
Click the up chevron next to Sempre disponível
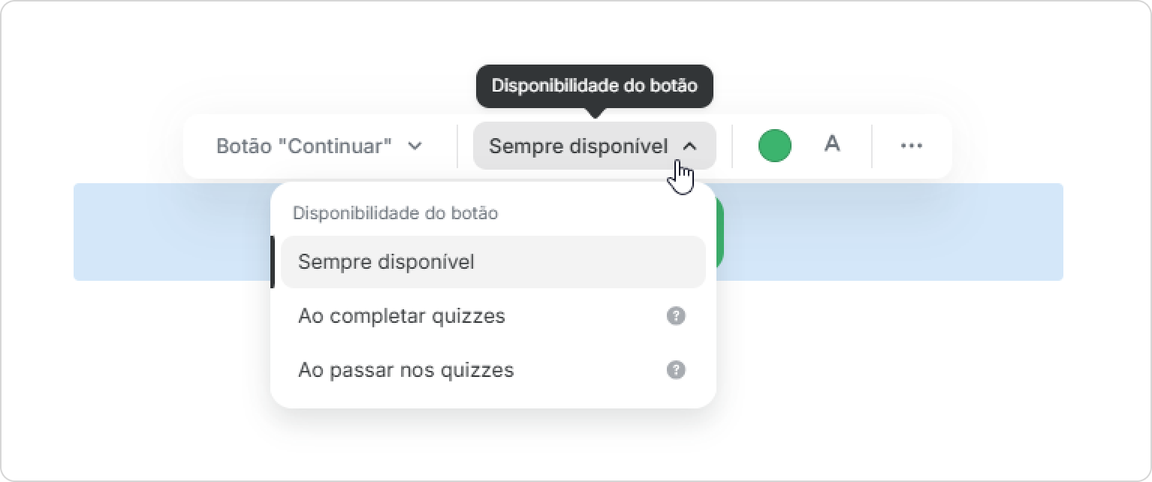689,146
